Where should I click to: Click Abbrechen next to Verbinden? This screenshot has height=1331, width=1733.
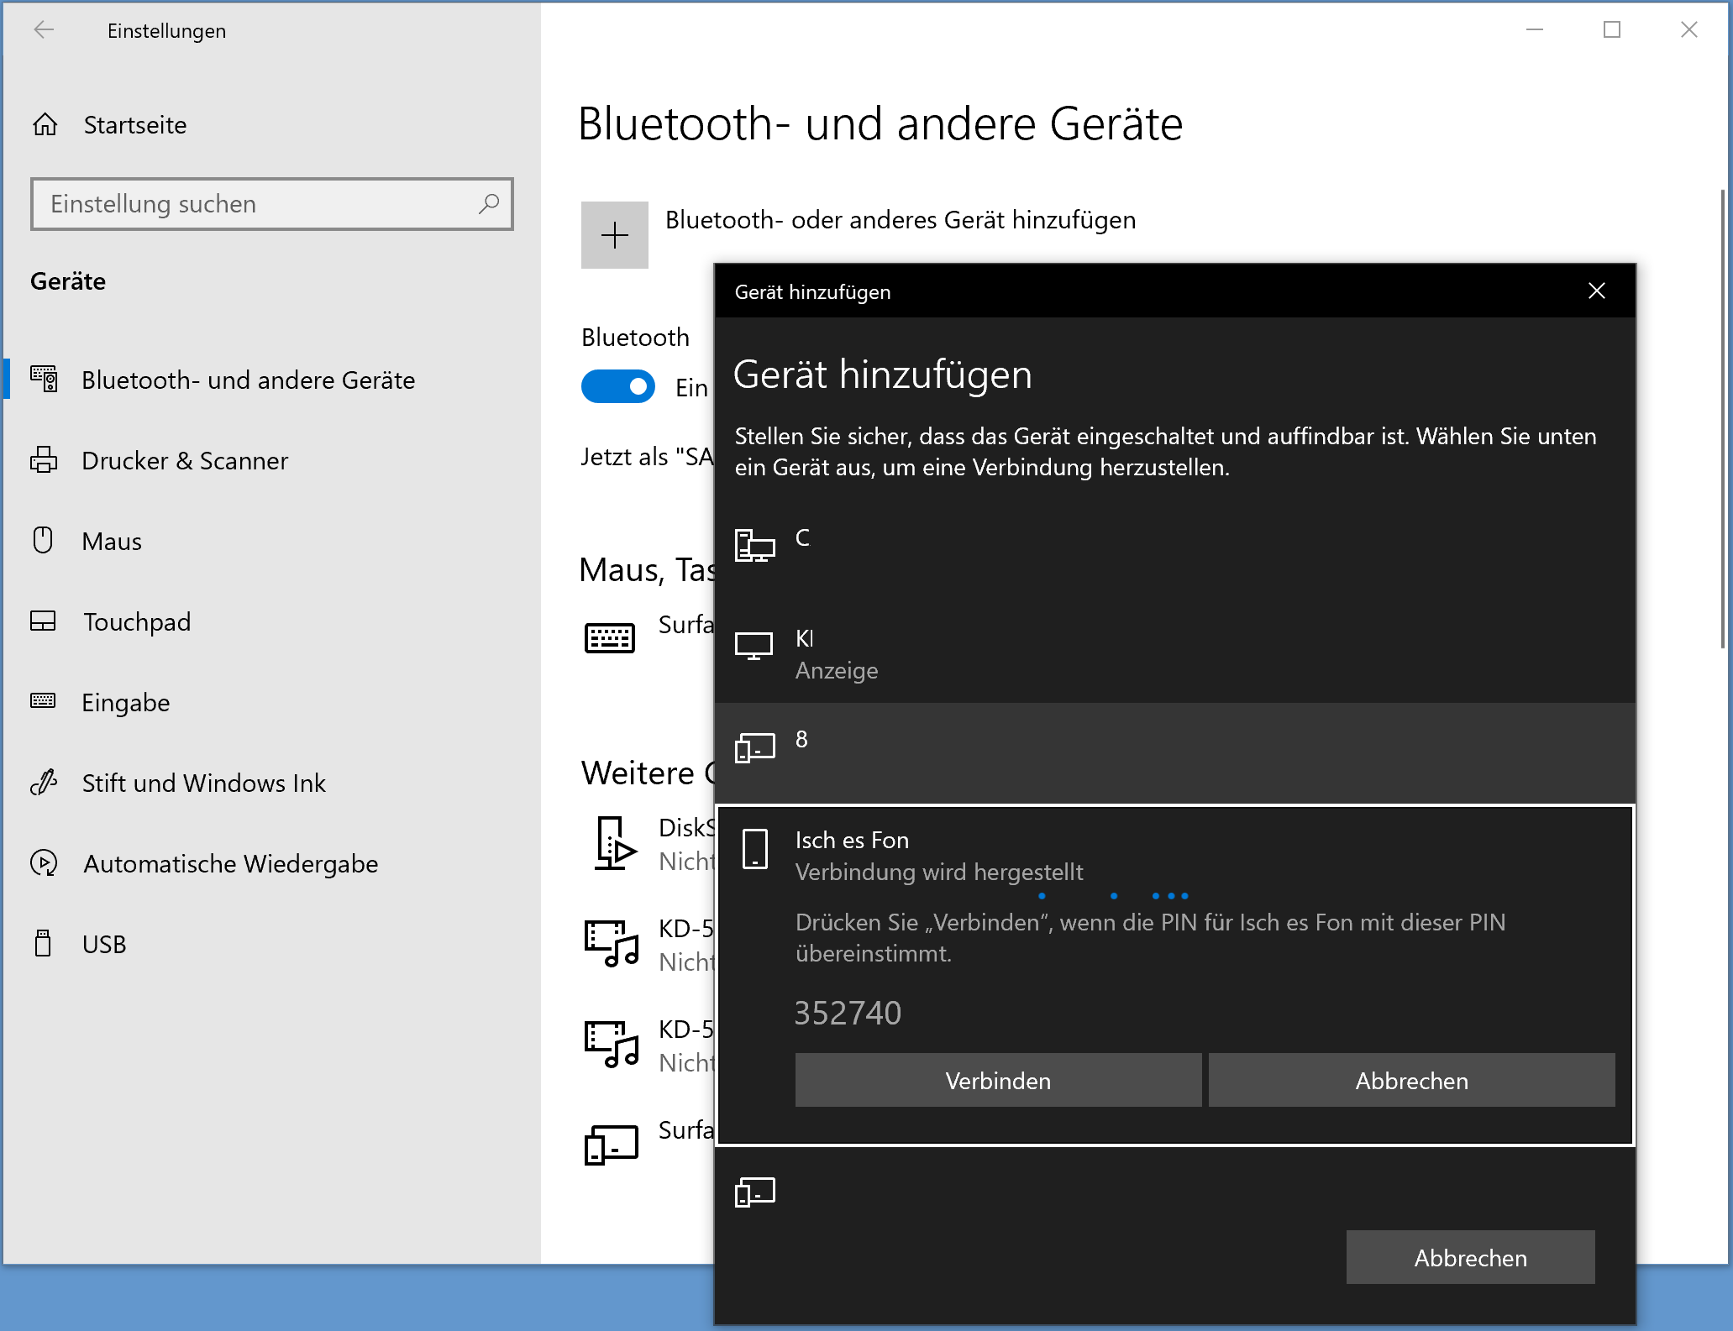(x=1411, y=1081)
